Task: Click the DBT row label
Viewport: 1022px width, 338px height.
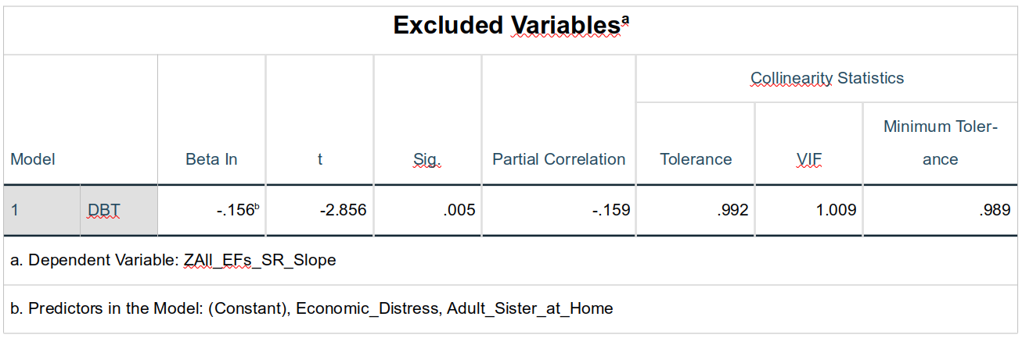Action: [x=104, y=210]
